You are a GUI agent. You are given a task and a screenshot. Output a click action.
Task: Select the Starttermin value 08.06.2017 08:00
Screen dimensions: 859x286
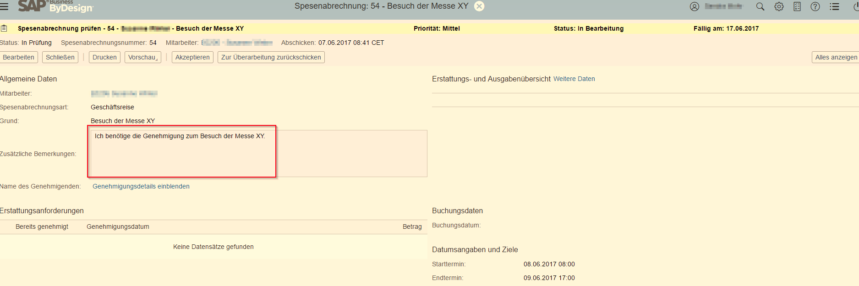549,264
